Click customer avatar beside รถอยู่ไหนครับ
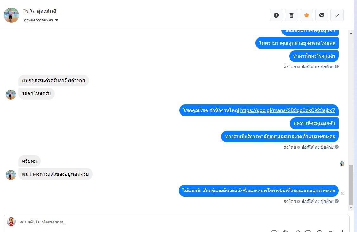This screenshot has height=232, width=357. pyautogui.click(x=11, y=95)
